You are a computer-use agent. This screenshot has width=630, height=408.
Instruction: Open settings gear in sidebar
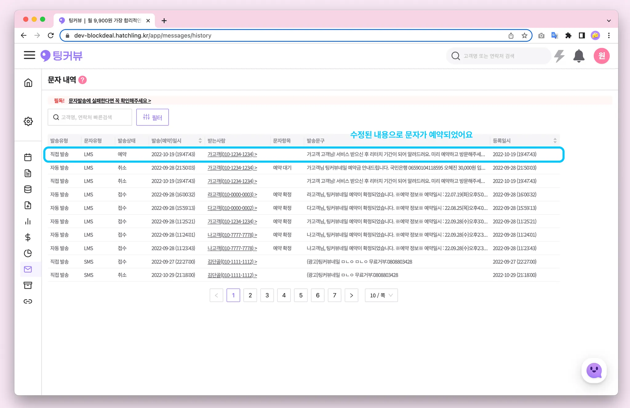28,121
